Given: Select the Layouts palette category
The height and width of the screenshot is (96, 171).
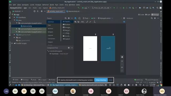Looking at the screenshot, I should tap(50, 35).
